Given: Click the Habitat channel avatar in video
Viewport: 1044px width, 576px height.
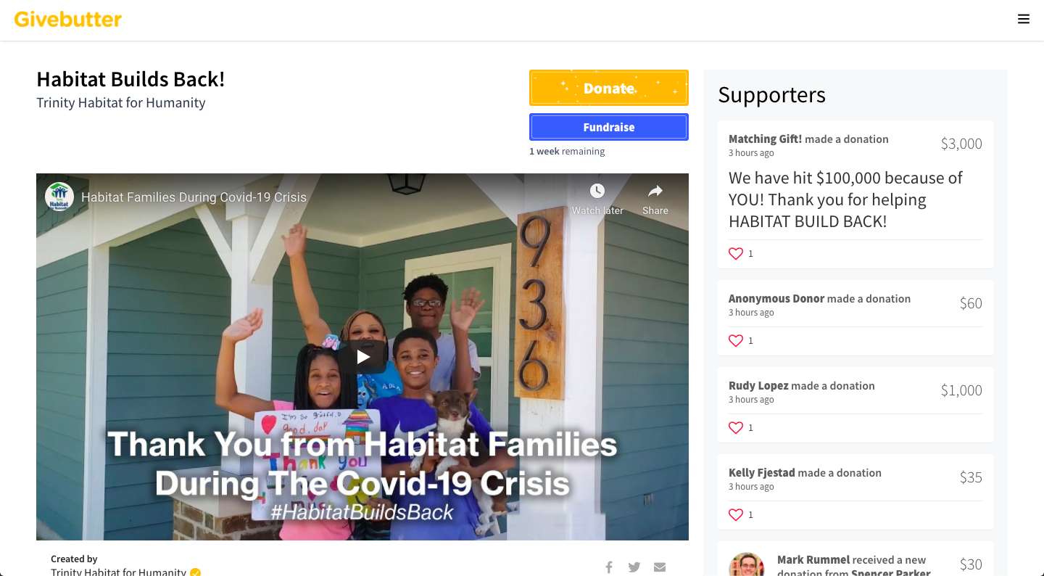Looking at the screenshot, I should click(x=59, y=197).
